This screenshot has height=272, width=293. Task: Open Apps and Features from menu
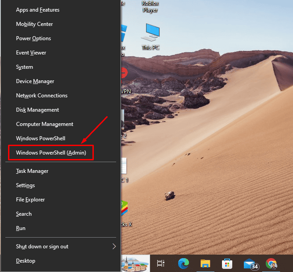[61, 10]
